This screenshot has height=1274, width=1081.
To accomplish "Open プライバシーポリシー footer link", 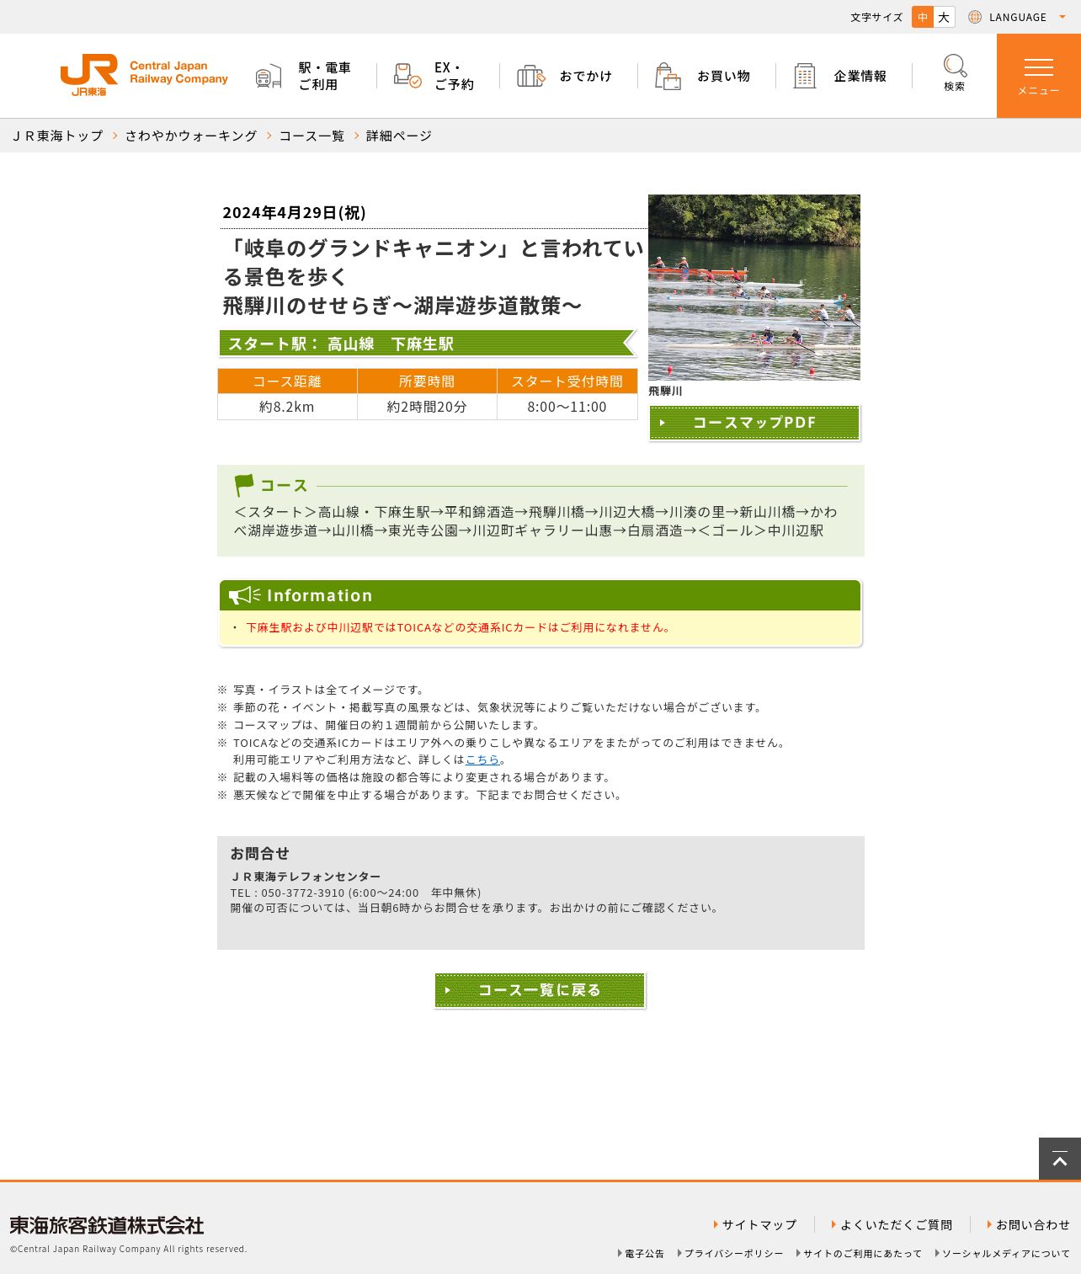I will click(x=730, y=1253).
